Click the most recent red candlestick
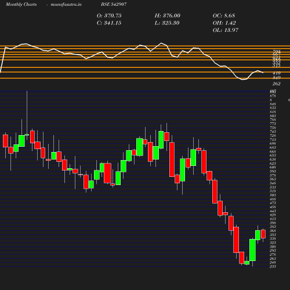Image resolution: width=290 pixels, height=290 pixels. click(x=263, y=234)
